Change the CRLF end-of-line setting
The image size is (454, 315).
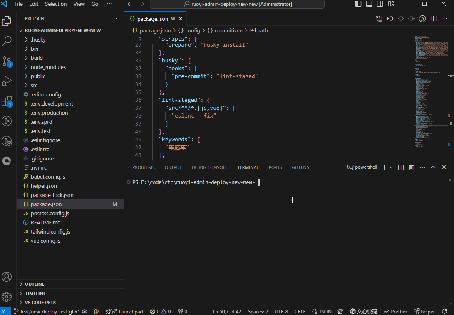[300, 312]
